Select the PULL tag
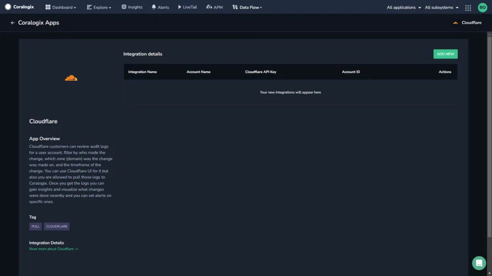This screenshot has height=276, width=492. [x=36, y=226]
